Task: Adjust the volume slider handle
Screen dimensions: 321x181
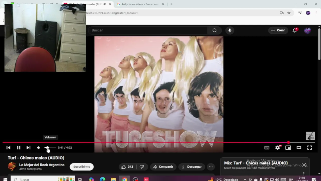Action: [47, 148]
